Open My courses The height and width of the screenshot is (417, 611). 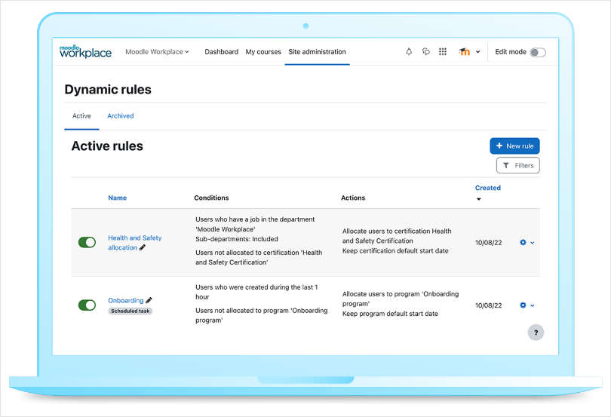point(263,52)
